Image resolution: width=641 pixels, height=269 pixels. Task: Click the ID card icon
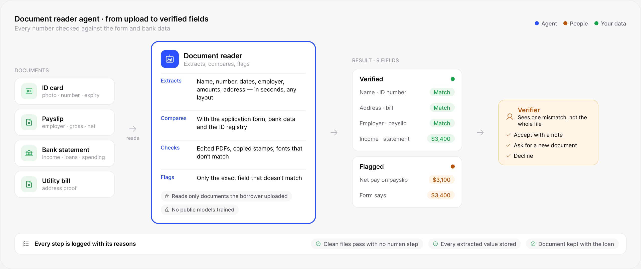(x=29, y=91)
